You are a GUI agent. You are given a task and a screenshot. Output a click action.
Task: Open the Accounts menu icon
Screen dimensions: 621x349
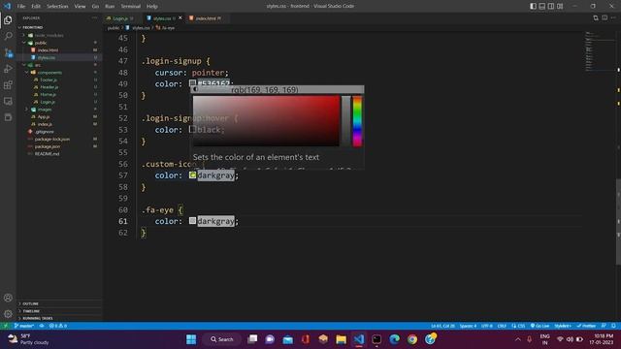[8, 298]
